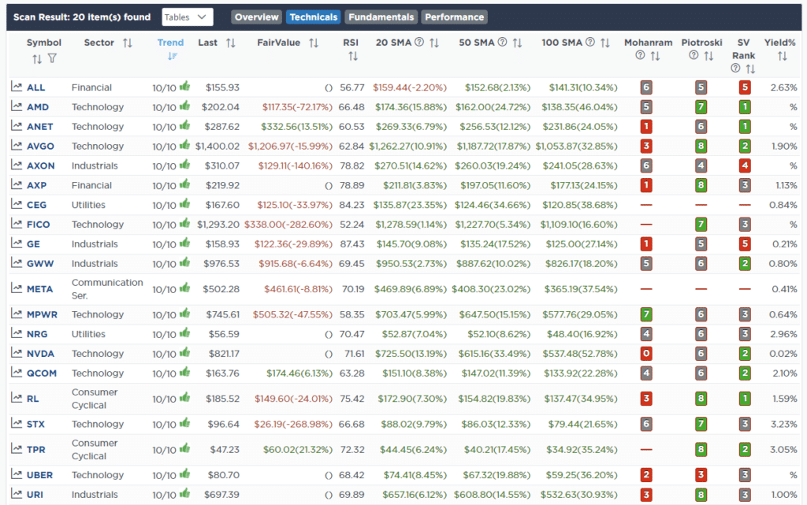The height and width of the screenshot is (505, 807).
Task: Open the chart icon for META
Action: pyautogui.click(x=17, y=288)
